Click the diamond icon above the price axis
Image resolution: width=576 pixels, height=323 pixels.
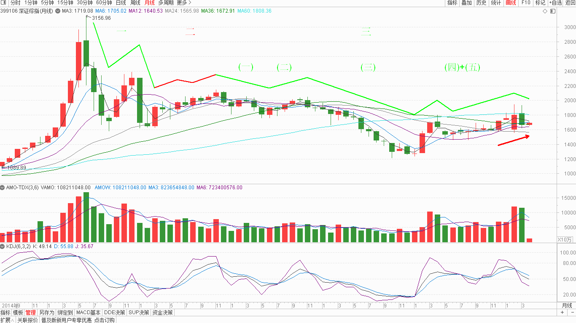click(545, 11)
